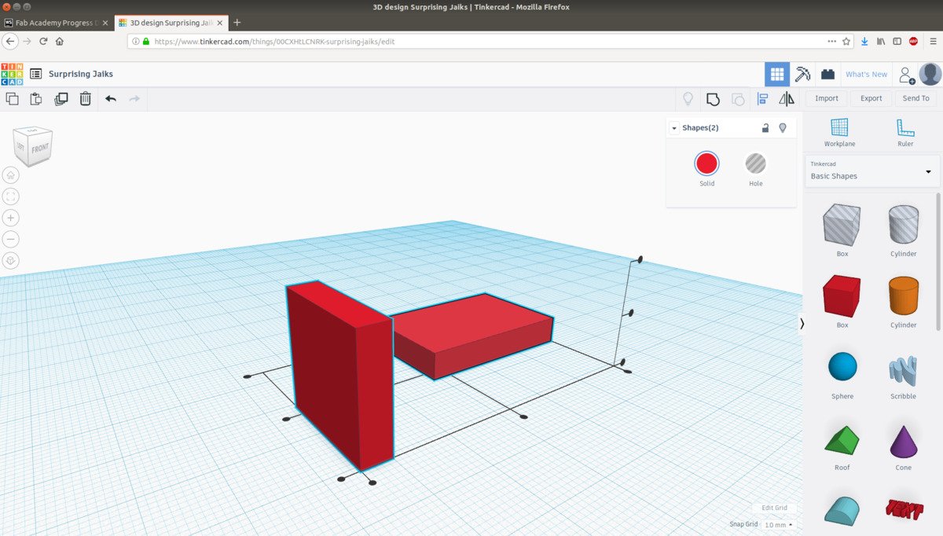Screen dimensions: 943x536
Task: Pick the orange Cylinder shape
Action: [903, 296]
